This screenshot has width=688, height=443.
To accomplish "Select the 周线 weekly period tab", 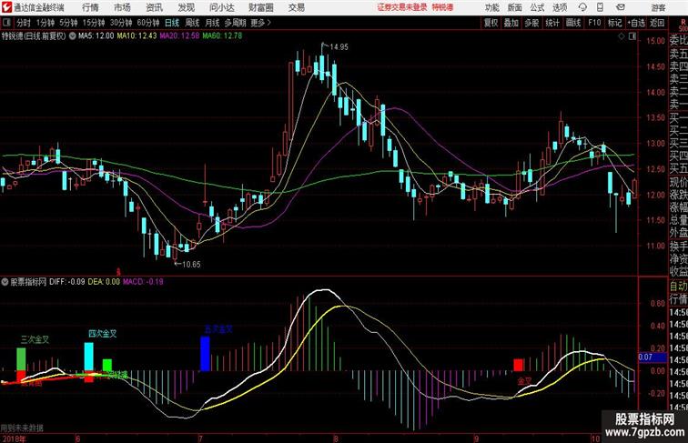I will pos(192,23).
